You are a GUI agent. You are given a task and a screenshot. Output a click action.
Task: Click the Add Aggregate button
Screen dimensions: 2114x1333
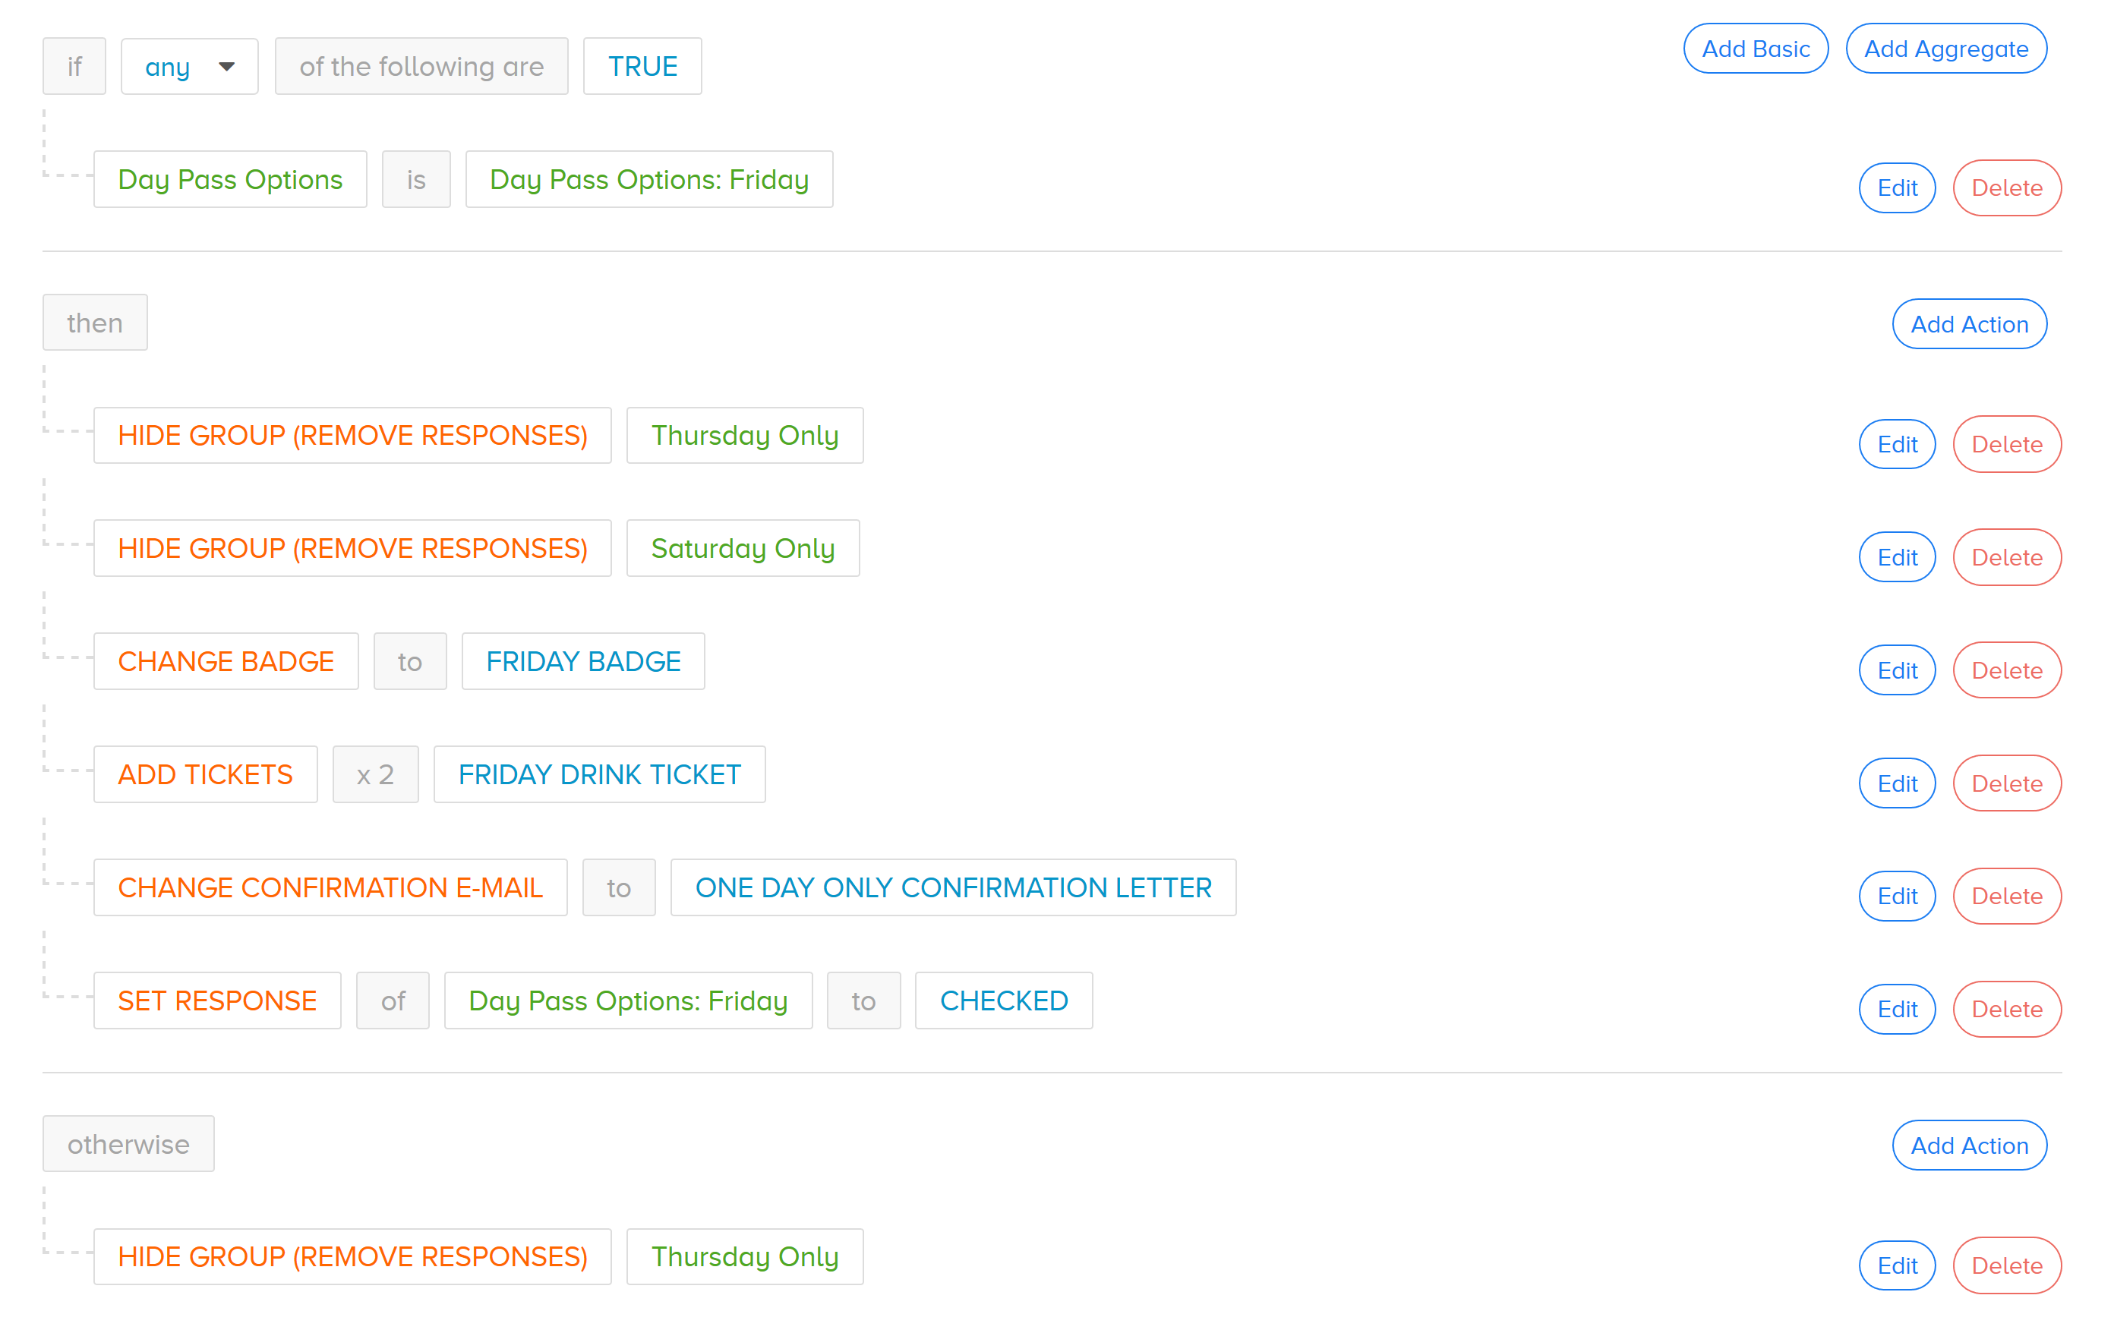click(x=1945, y=49)
